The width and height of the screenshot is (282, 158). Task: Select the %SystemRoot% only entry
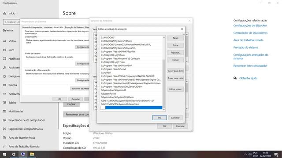(131, 93)
